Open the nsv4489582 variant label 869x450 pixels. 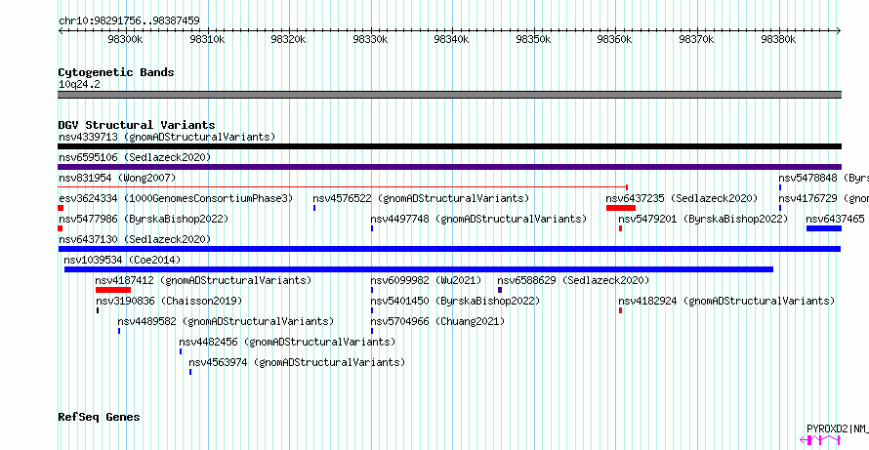(x=226, y=321)
